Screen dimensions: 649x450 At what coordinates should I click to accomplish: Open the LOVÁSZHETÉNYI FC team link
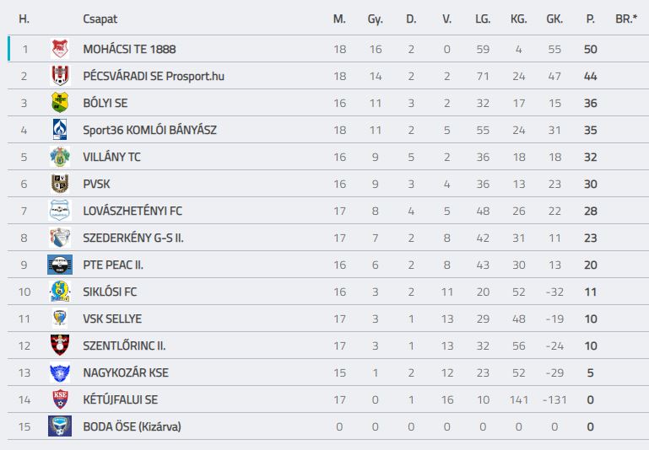point(133,211)
